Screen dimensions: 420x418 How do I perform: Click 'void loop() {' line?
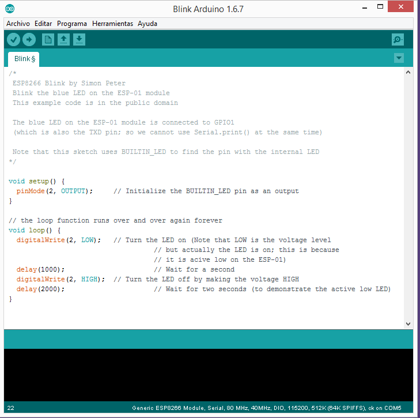coord(35,230)
